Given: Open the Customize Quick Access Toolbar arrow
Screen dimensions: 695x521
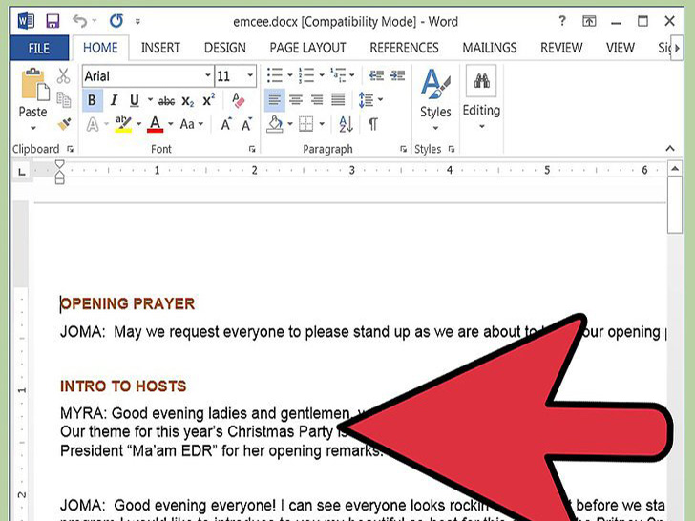Looking at the screenshot, I should (x=137, y=21).
